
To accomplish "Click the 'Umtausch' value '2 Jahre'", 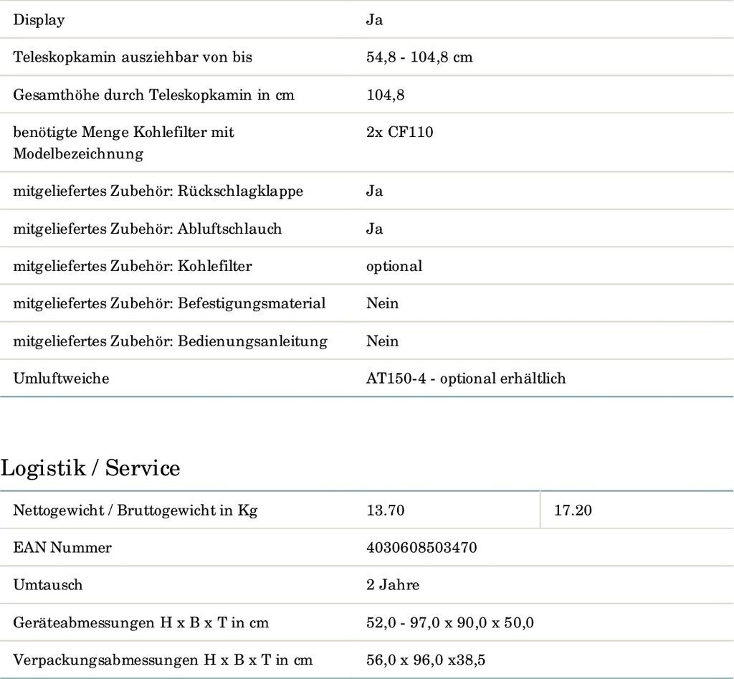I will point(392,585).
